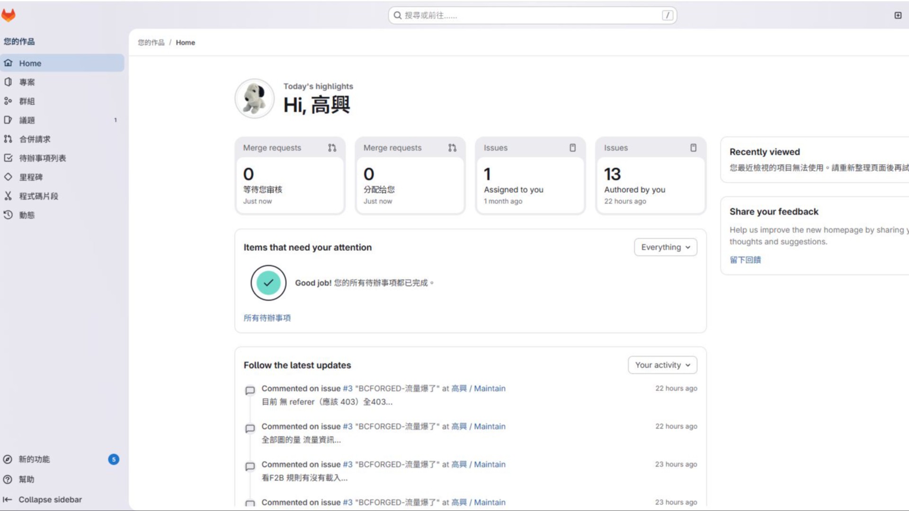Open 合併請求 from the sidebar
Viewport: 909px width, 511px height.
point(36,139)
